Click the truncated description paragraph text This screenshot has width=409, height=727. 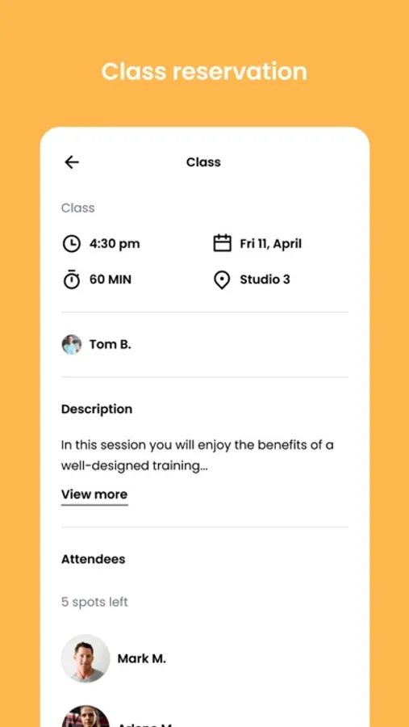(x=198, y=456)
